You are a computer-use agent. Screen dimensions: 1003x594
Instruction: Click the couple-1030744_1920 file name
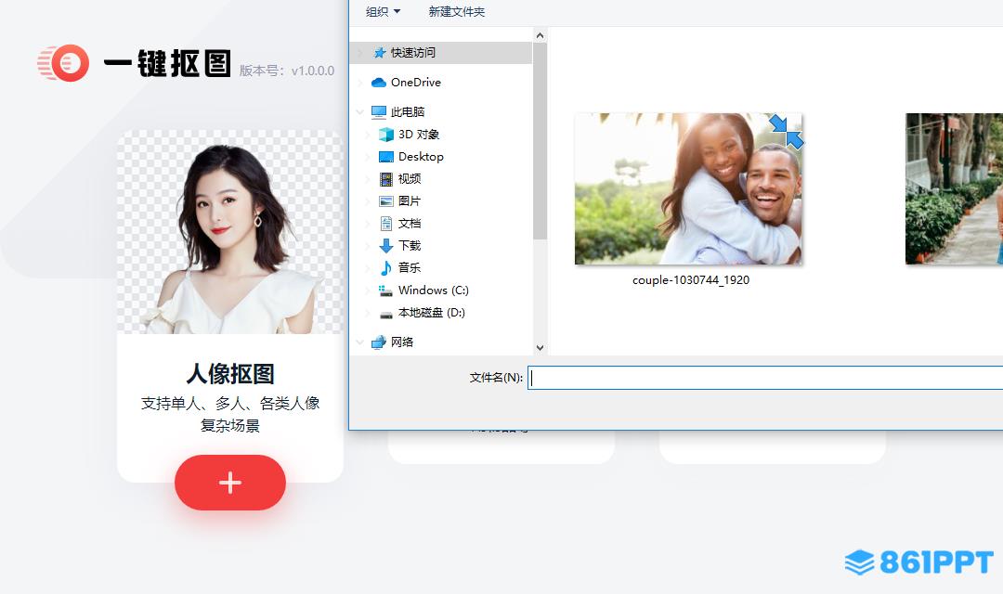point(691,280)
